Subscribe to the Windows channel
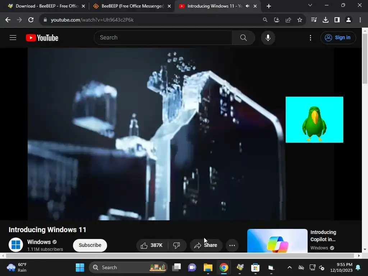368x276 pixels. pyautogui.click(x=90, y=245)
